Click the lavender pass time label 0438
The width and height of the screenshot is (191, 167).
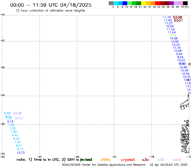(x=17, y=113)
